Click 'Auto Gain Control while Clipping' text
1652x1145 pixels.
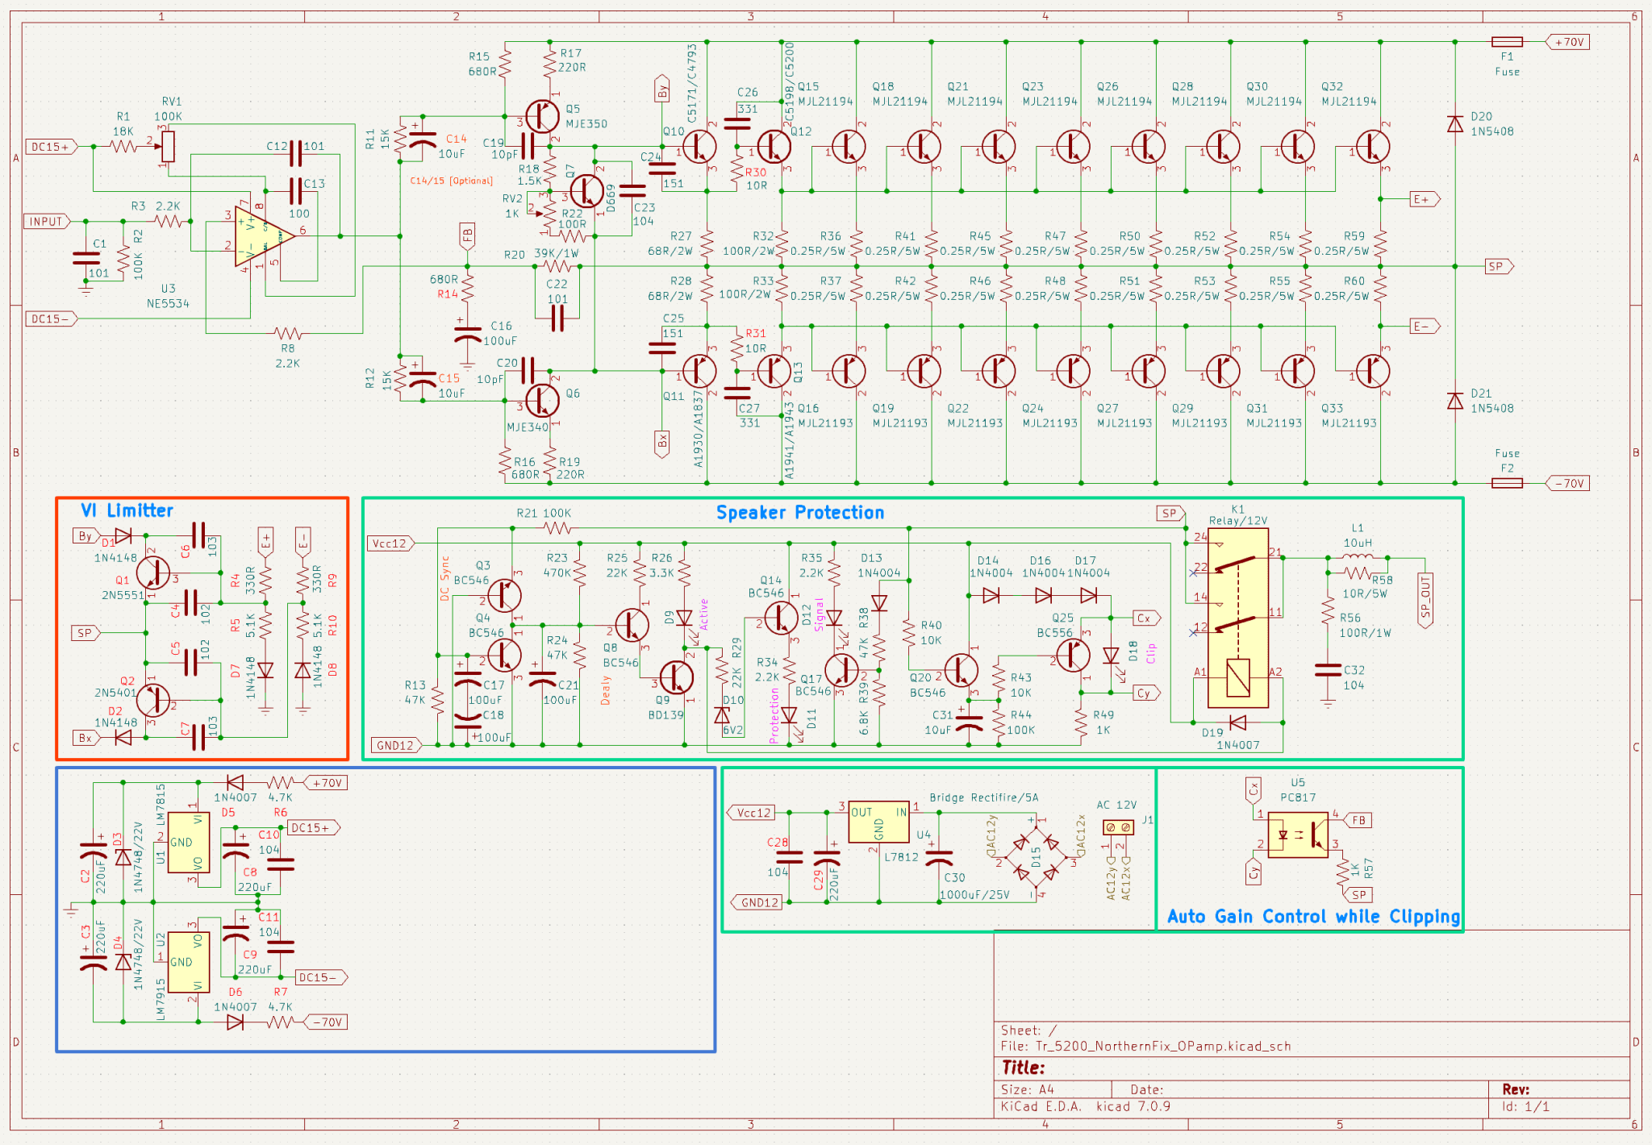(1313, 917)
